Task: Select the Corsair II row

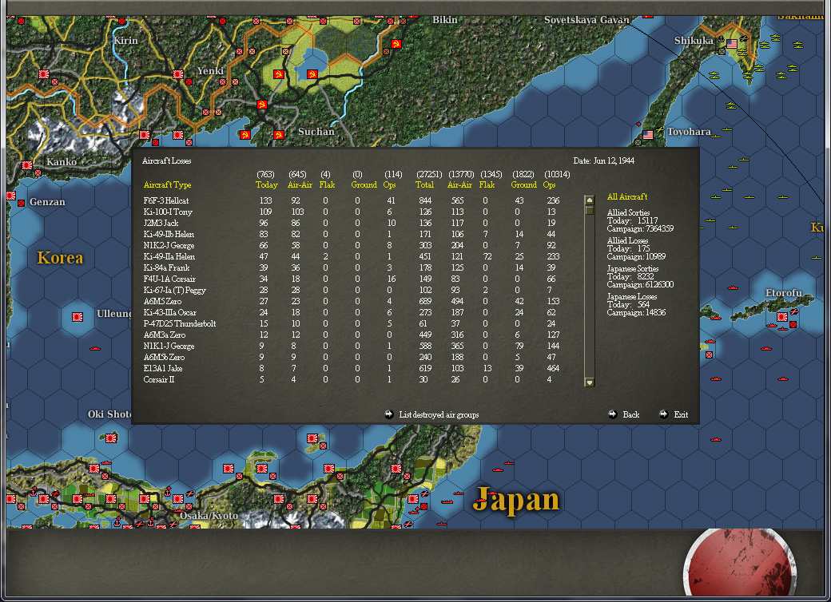Action: 352,379
